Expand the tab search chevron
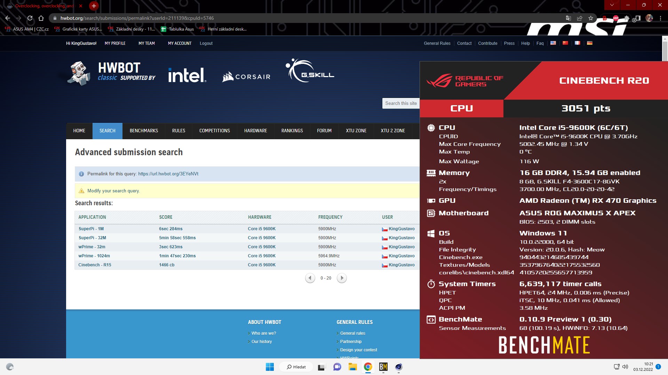Viewport: 668px width, 375px height. click(x=612, y=5)
